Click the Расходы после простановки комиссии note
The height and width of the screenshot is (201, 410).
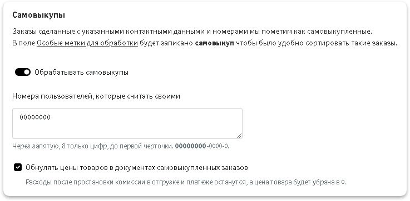click(x=186, y=182)
